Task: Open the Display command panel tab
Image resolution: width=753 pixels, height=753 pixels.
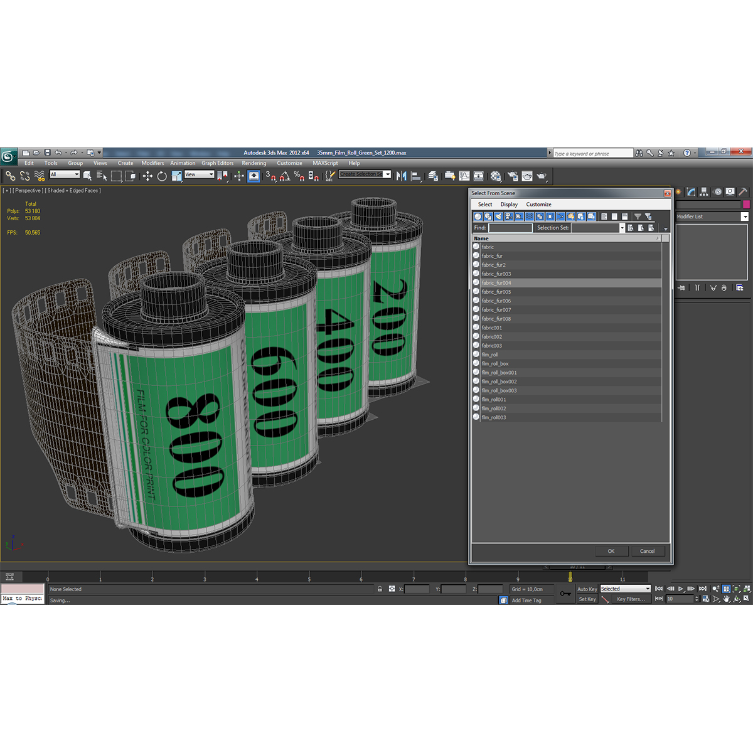Action: (730, 191)
